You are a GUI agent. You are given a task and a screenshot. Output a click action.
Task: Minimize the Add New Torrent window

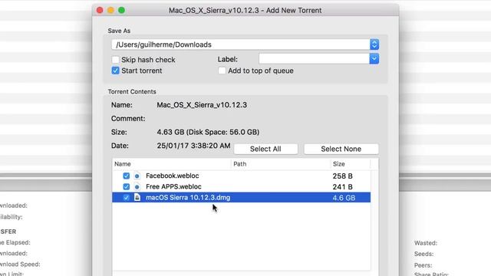click(110, 10)
